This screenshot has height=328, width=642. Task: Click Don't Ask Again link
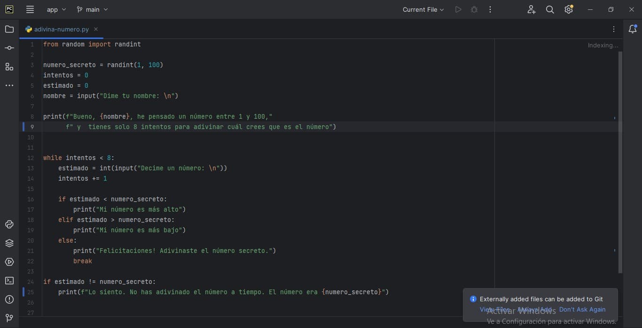(x=582, y=309)
